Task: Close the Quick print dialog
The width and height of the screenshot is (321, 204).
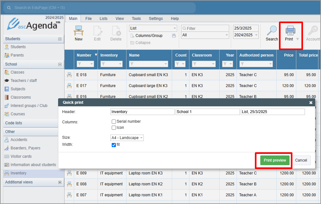Action: coord(311,102)
